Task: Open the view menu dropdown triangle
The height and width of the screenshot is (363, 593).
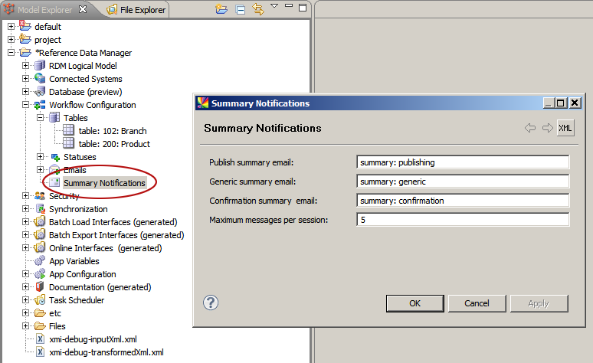Action: pyautogui.click(x=274, y=7)
